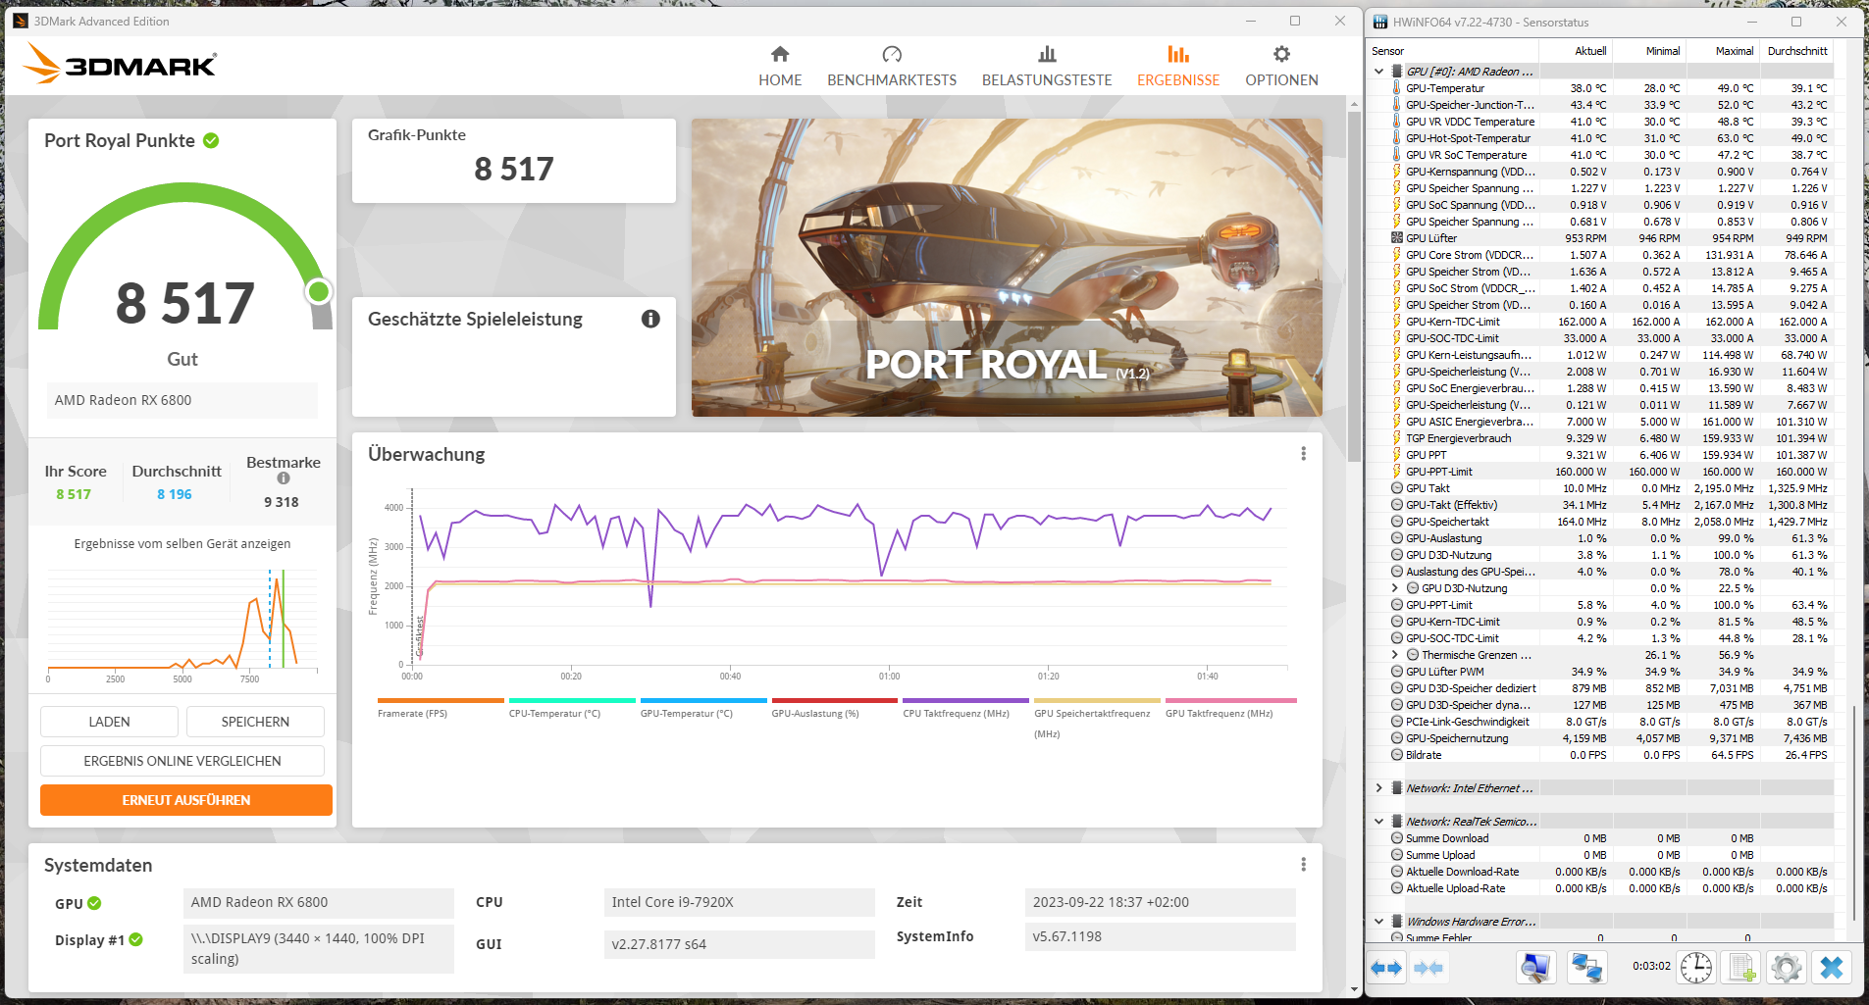Click the thermometer icon of GPU-Temperatur row
This screenshot has height=1005, width=1869.
click(x=1397, y=88)
